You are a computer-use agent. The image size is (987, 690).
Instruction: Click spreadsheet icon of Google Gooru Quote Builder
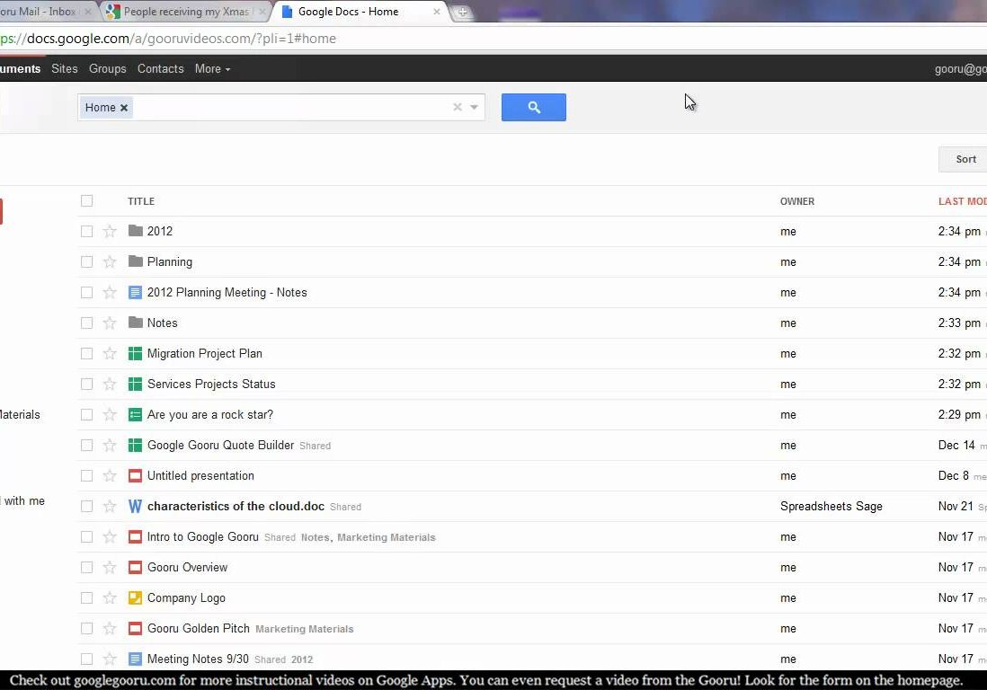[135, 446]
